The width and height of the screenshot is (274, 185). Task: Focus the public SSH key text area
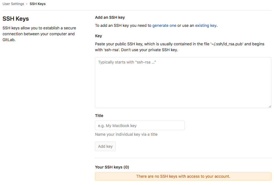(x=183, y=83)
